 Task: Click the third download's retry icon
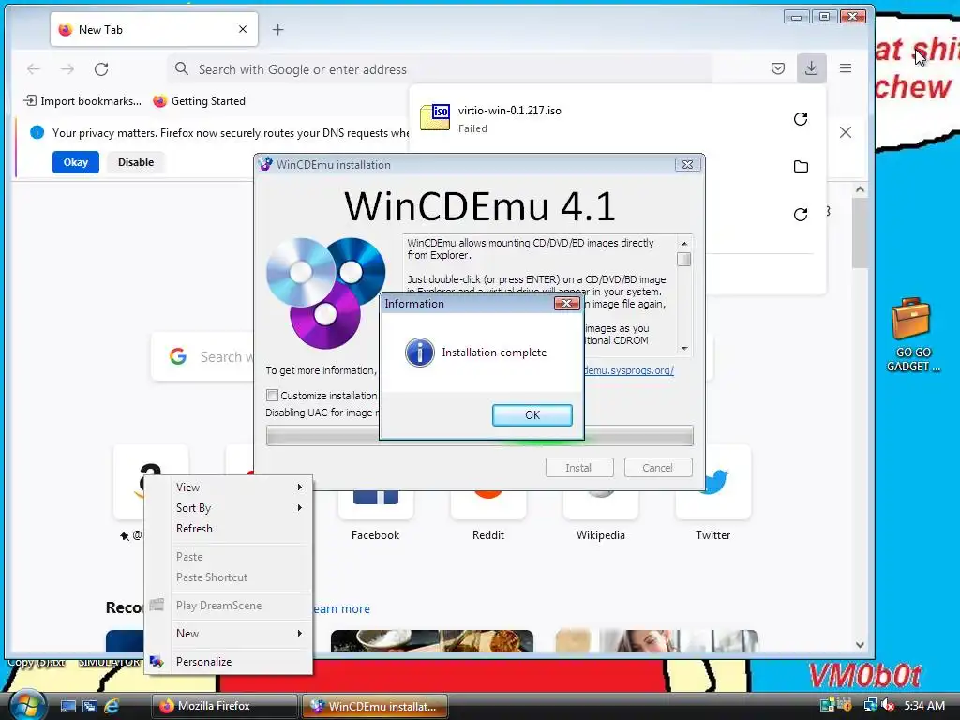pyautogui.click(x=801, y=215)
